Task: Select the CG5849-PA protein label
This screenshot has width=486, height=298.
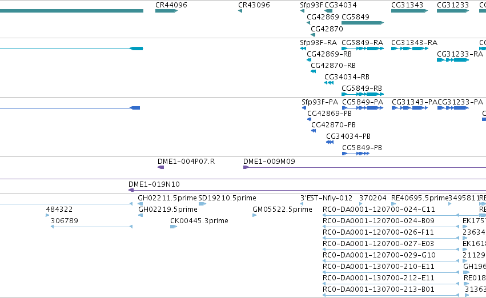Action: (x=363, y=102)
